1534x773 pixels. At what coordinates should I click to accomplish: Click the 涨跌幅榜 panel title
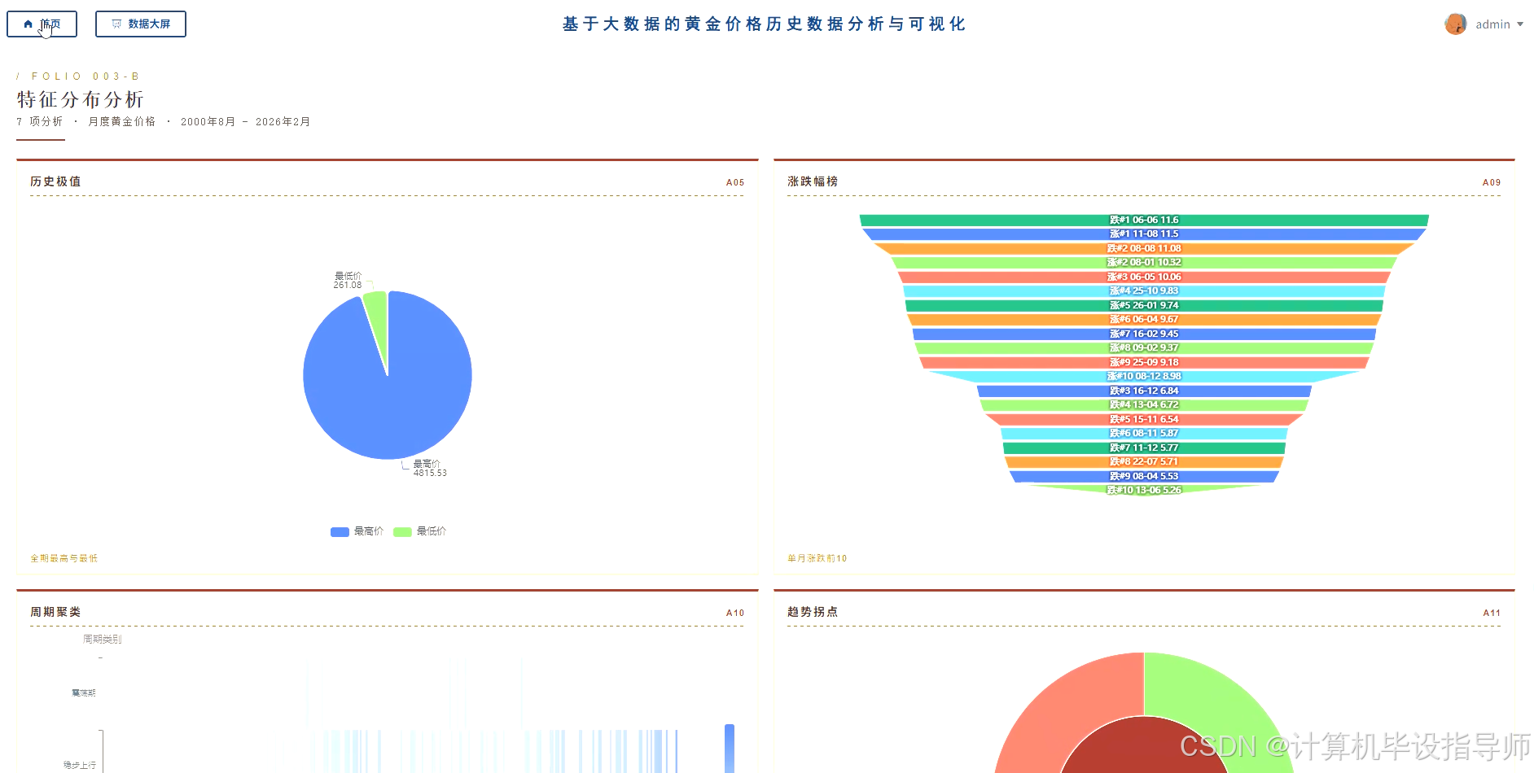813,181
